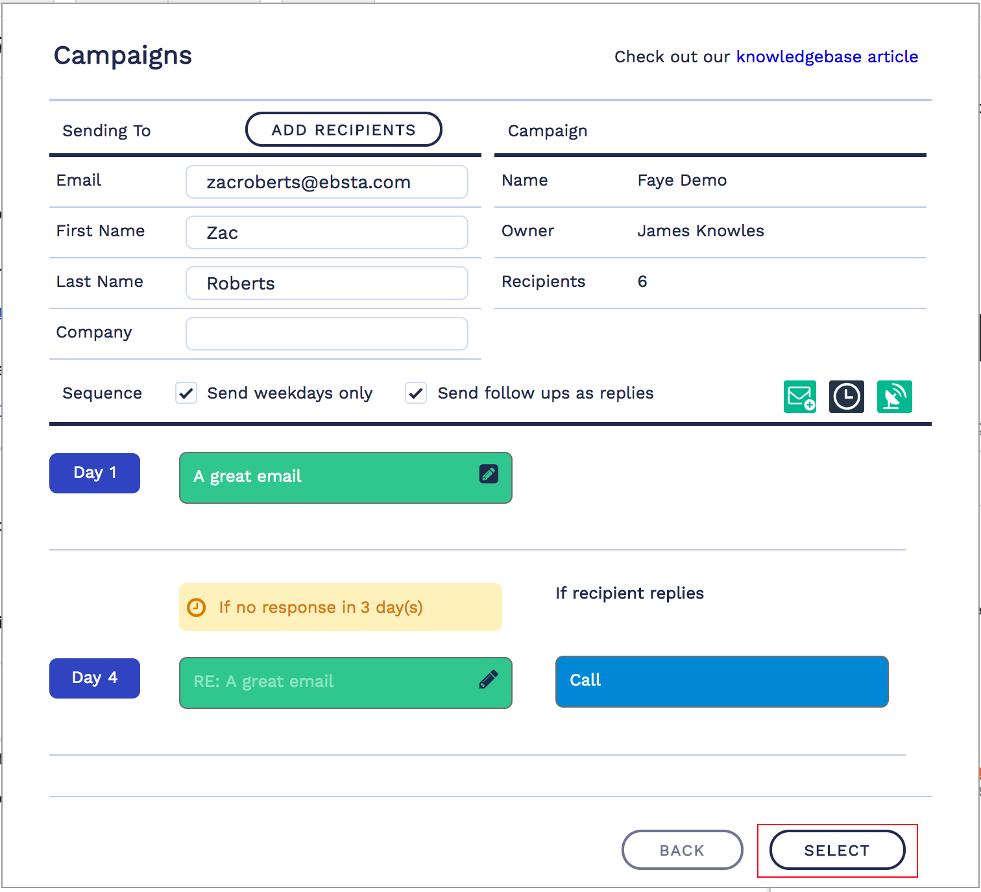Go back using the BACK button
Screen dimensions: 981x892
[682, 850]
